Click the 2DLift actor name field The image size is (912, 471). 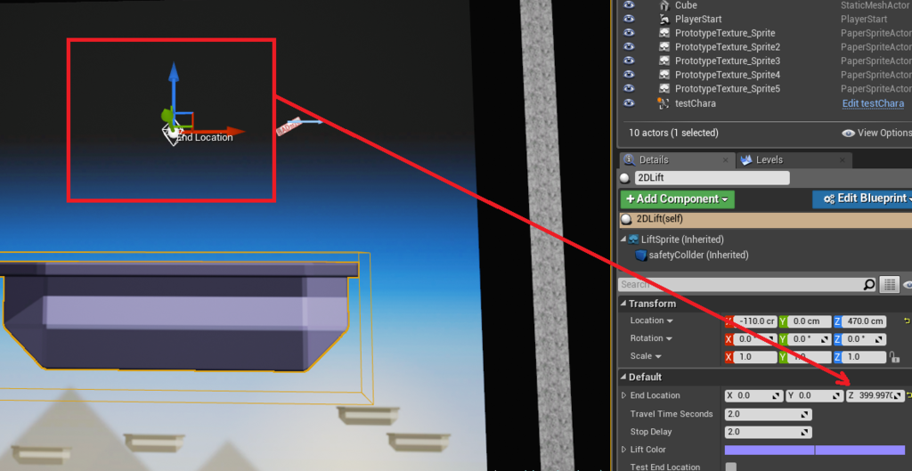[x=711, y=178]
